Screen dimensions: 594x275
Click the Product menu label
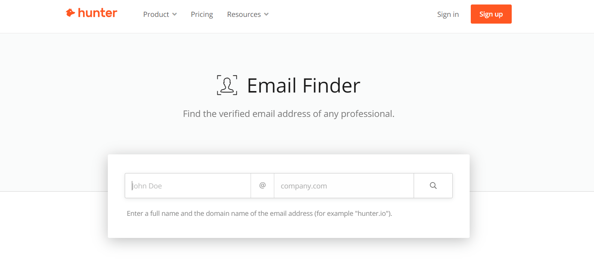[156, 14]
